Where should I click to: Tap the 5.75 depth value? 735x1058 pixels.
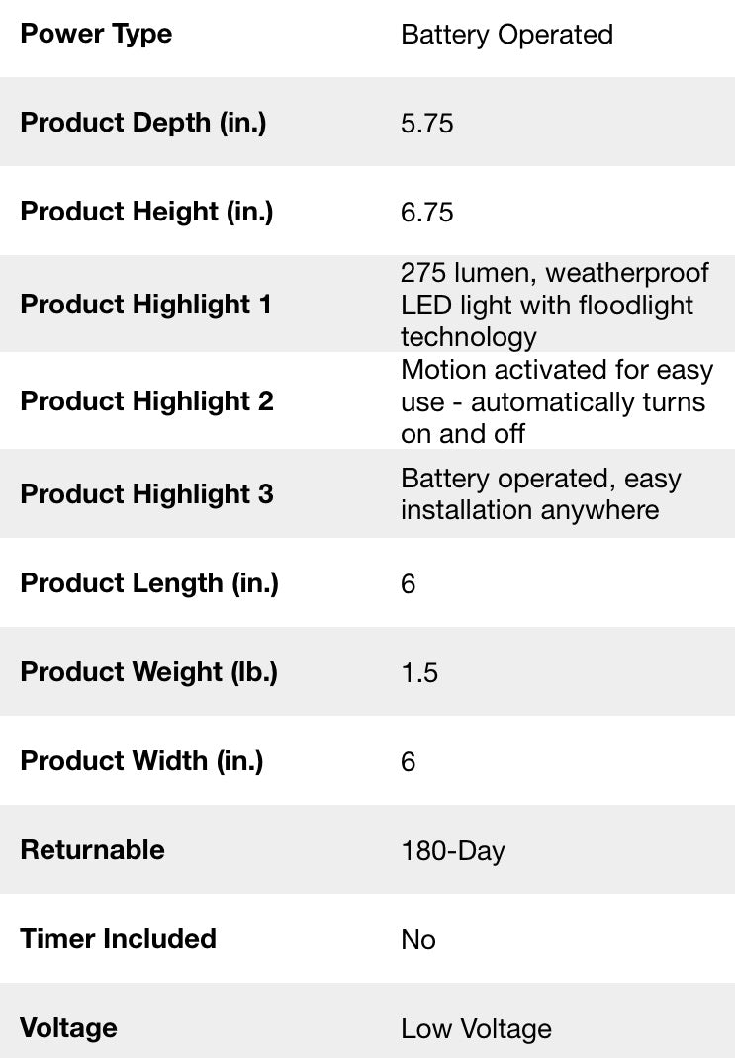coord(426,123)
